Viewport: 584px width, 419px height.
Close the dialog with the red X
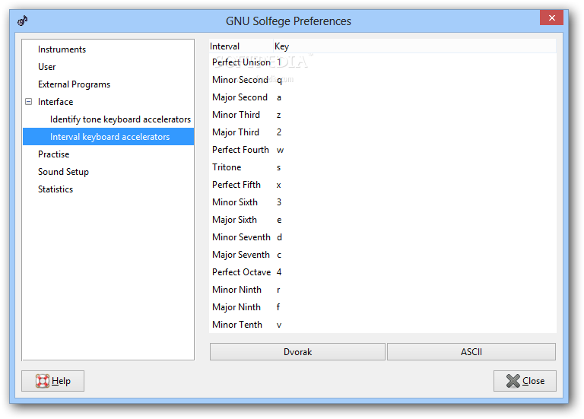pos(551,17)
